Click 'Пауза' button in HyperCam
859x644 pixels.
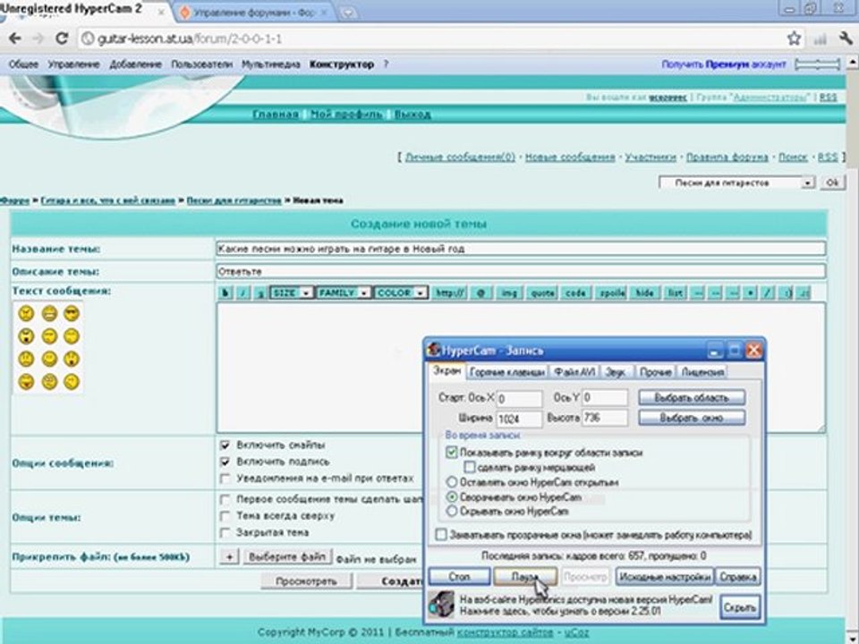(x=525, y=577)
